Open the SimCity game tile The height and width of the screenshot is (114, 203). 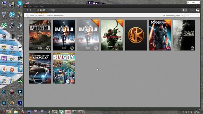[x=64, y=68]
